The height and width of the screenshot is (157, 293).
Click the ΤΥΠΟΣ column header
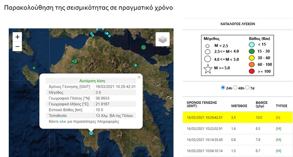tap(282, 106)
